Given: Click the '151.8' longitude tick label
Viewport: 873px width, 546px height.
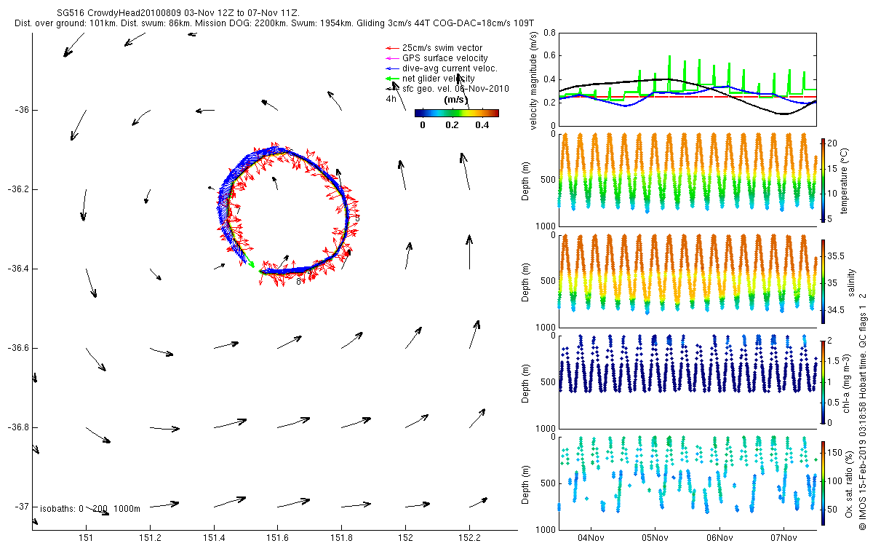Looking at the screenshot, I should (x=342, y=538).
